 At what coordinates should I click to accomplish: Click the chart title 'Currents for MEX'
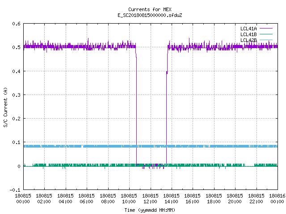tap(150, 9)
